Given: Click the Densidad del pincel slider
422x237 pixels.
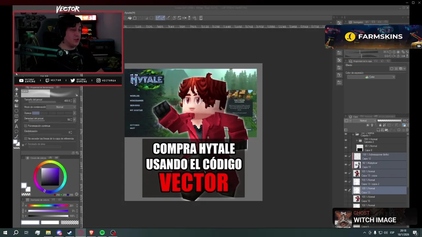Looking at the screenshot, I should coord(45,121).
